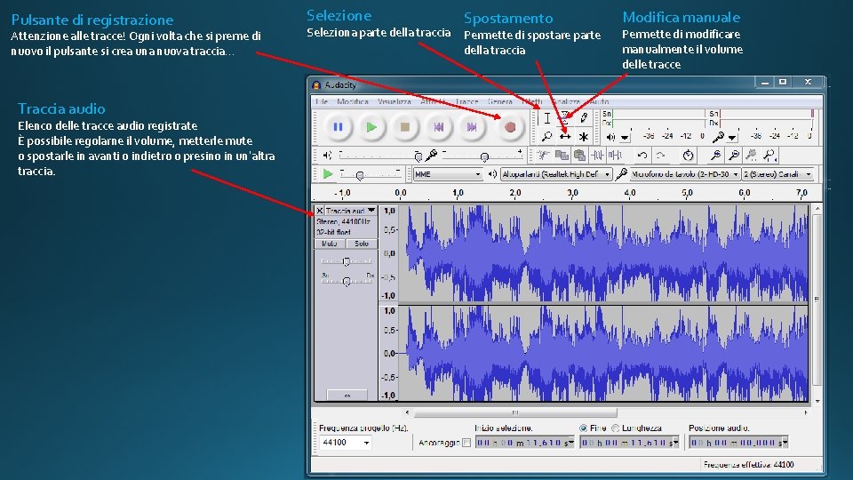The width and height of the screenshot is (853, 480).
Task: Select the magnifier Zoom tool
Action: [547, 136]
